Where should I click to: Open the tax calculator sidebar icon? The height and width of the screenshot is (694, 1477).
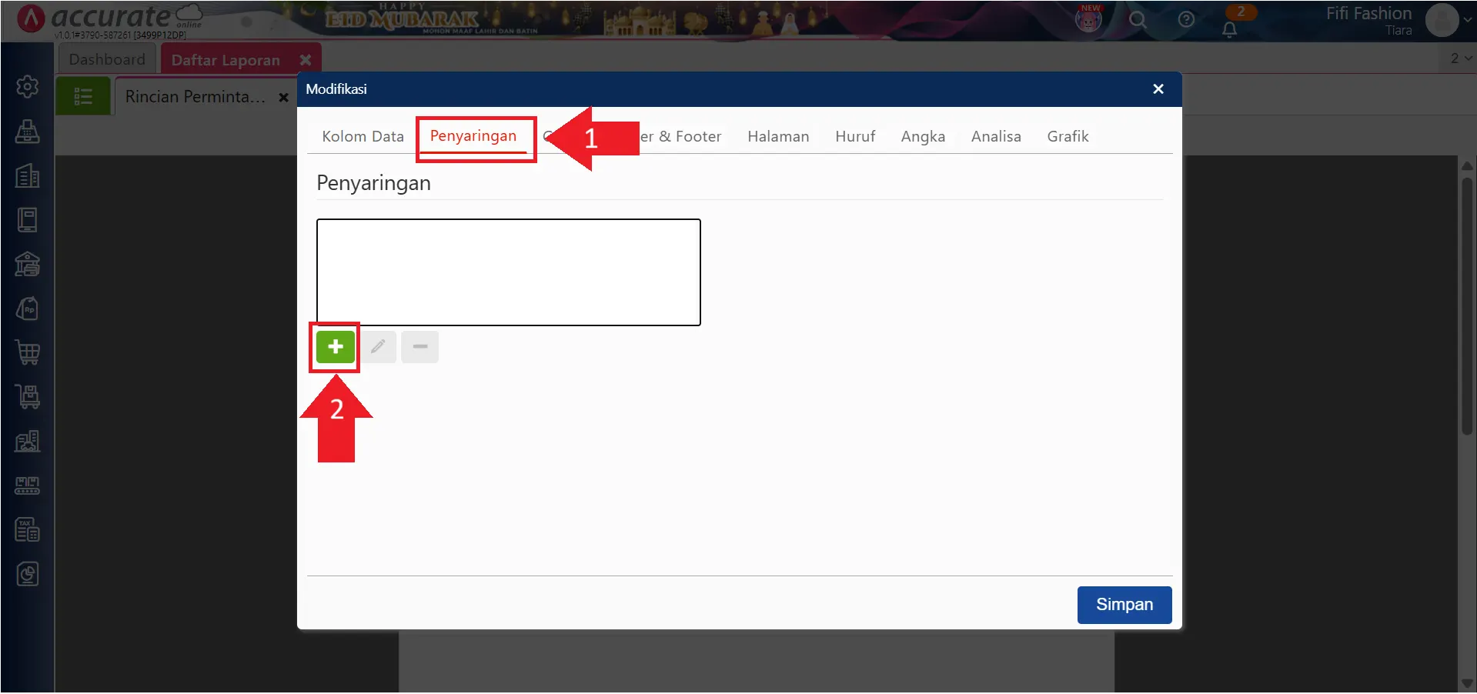(x=28, y=530)
